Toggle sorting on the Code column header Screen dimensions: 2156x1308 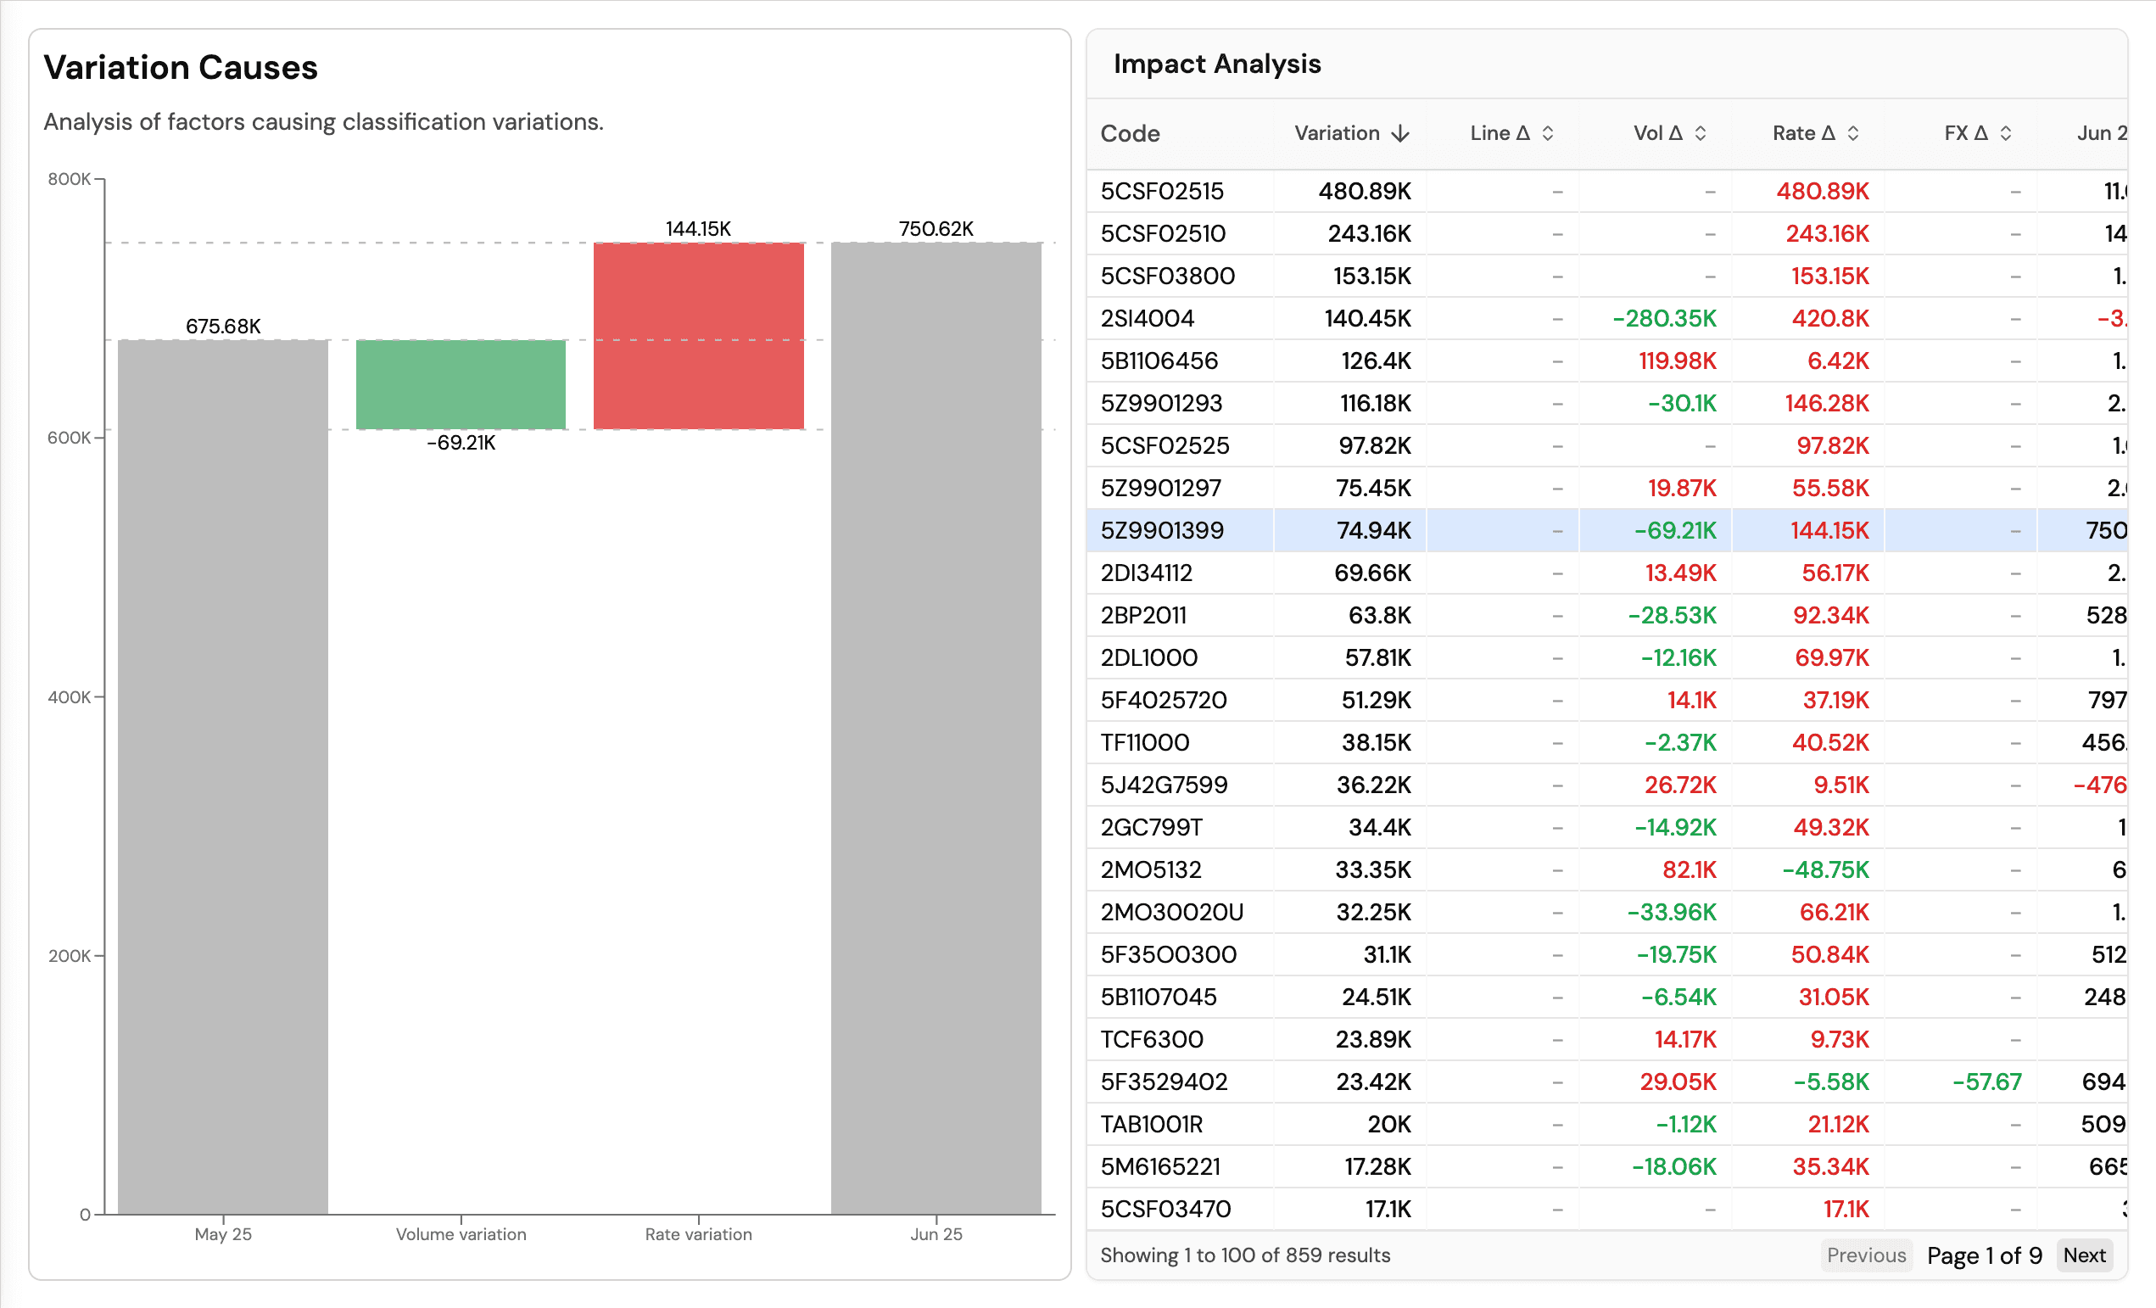[x=1130, y=133]
